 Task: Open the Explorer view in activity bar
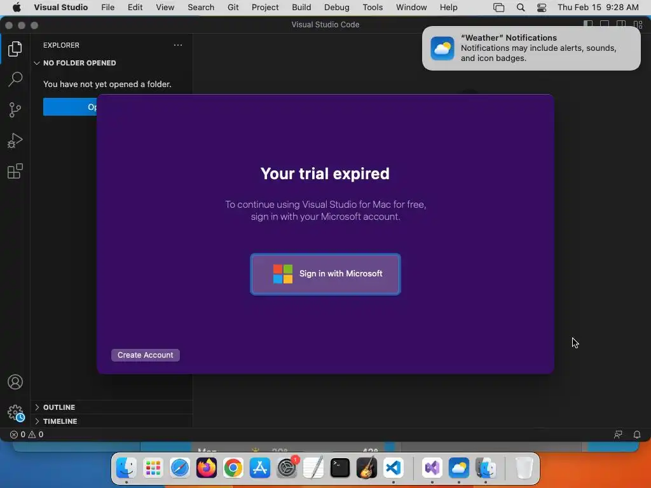click(15, 49)
